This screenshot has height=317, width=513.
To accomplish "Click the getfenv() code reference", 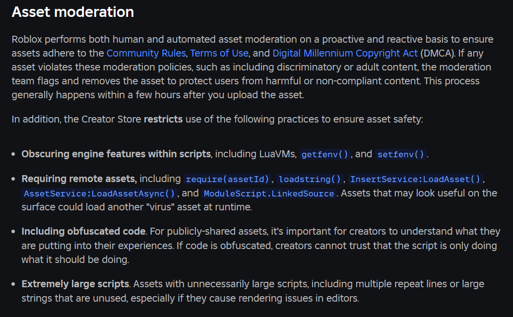I will tap(325, 154).
